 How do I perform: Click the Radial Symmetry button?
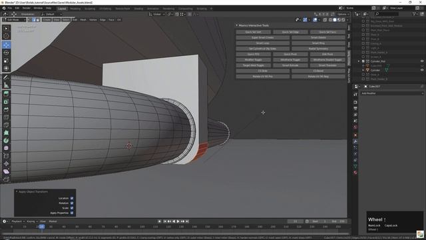tap(318, 49)
